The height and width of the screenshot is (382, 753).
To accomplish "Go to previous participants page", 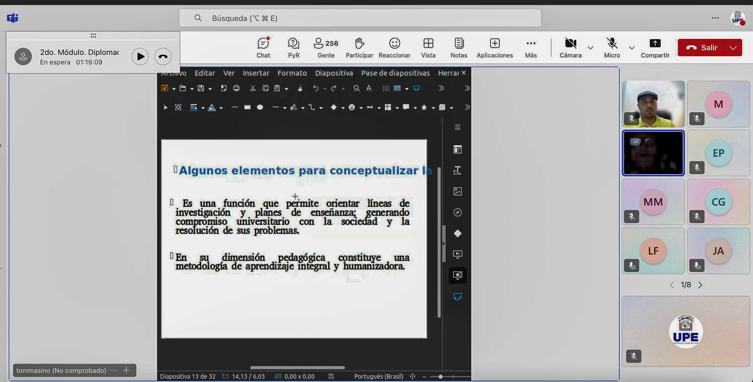I will coord(671,285).
